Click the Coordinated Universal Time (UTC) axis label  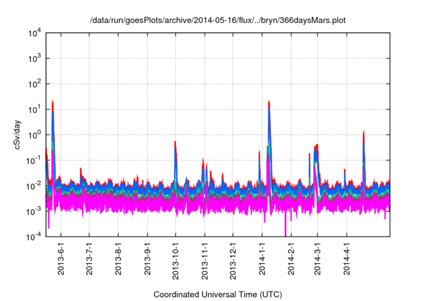(x=218, y=294)
